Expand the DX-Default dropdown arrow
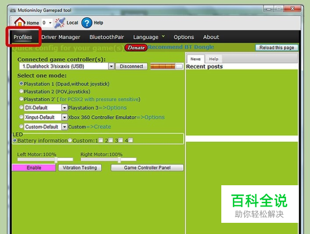 coord(65,108)
